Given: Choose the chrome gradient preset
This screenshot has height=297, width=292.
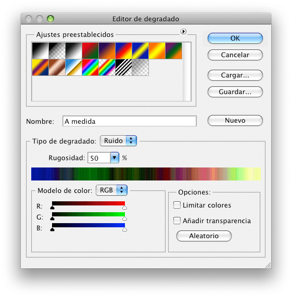Looking at the screenshot, I should pos(73,67).
